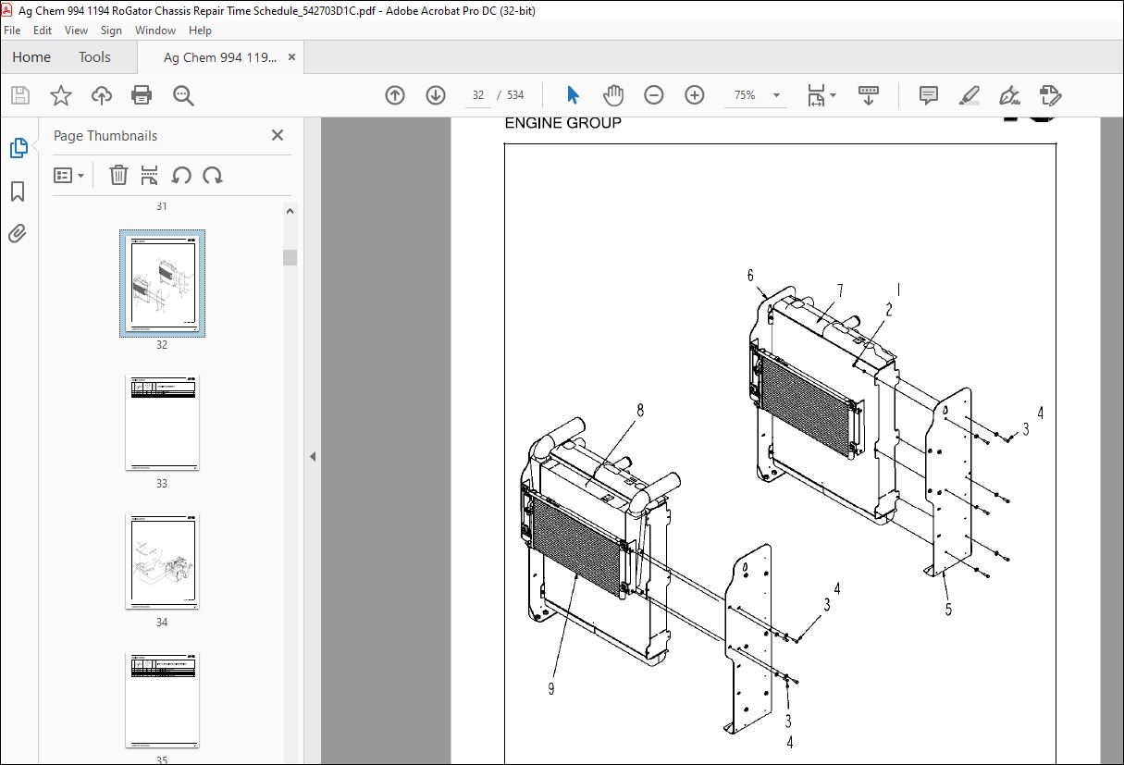Click the 534 total pages text

click(x=515, y=95)
